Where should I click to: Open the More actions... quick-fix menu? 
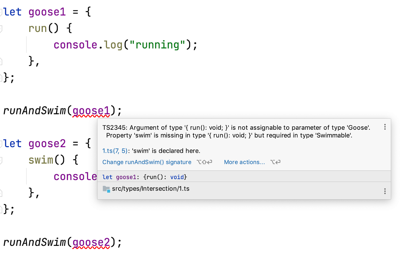244,162
